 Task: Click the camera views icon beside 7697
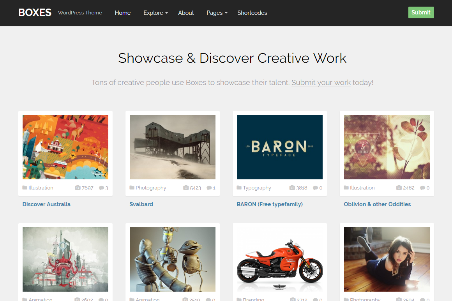[78, 188]
